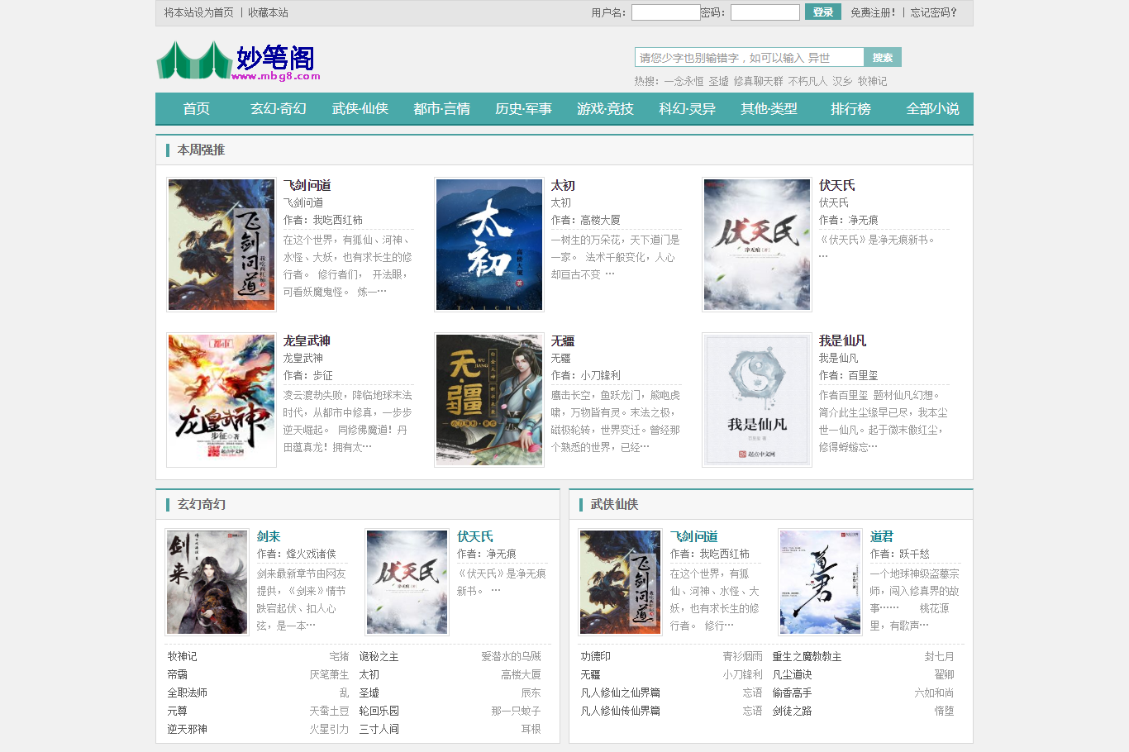Open 全职法师 list entry
Image resolution: width=1129 pixels, height=752 pixels.
click(x=188, y=693)
